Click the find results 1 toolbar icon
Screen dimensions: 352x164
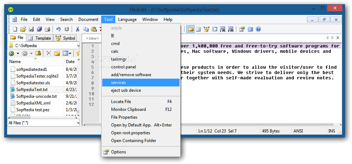pyautogui.click(x=222, y=29)
